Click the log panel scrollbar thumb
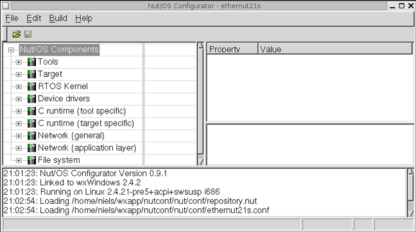The width and height of the screenshot is (416, 232). coord(410,188)
